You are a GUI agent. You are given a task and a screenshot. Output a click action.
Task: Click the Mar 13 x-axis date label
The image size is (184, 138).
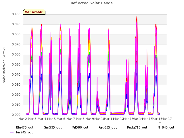point(128,119)
